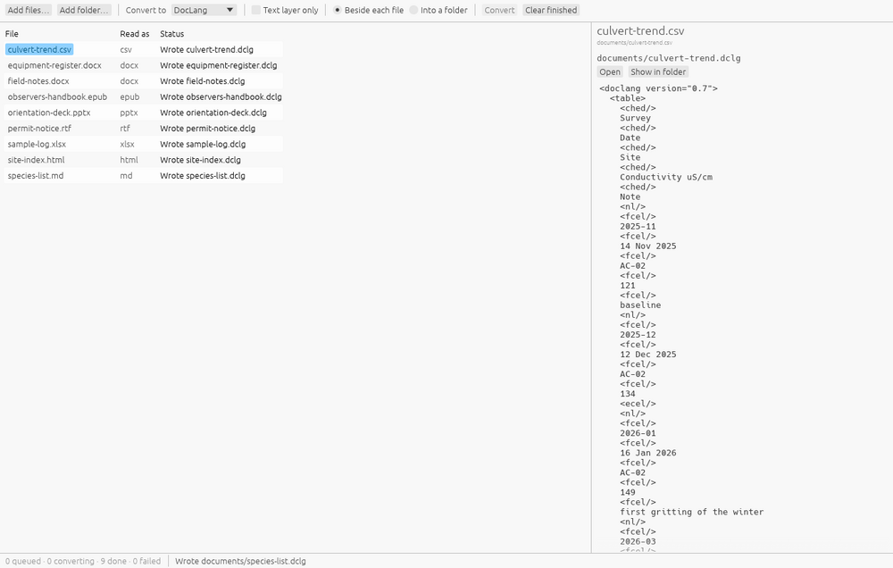893x568 pixels.
Task: Click the Add folder… button
Action: click(x=84, y=10)
